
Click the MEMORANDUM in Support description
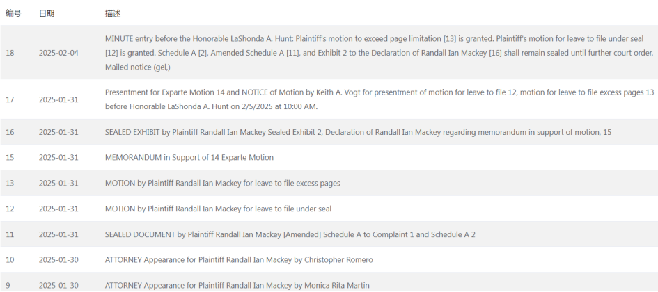point(189,158)
